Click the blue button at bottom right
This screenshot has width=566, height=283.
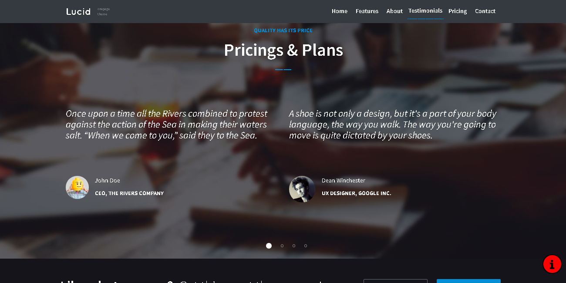pyautogui.click(x=468, y=281)
